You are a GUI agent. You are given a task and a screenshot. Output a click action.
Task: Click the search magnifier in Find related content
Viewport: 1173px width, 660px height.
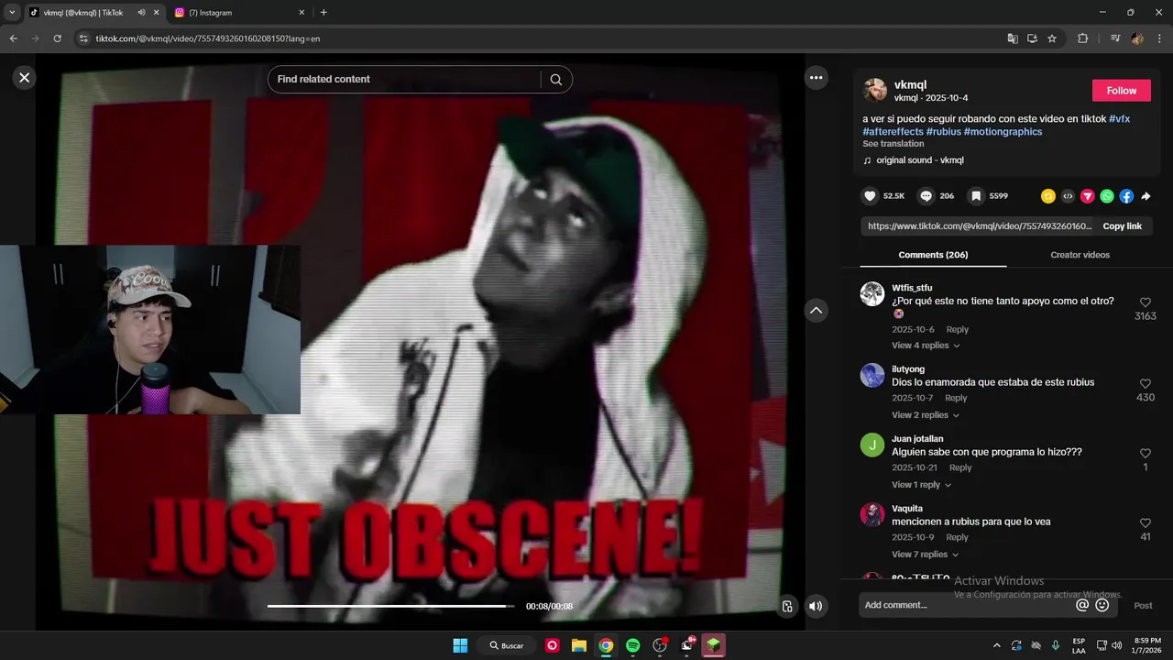(x=556, y=80)
